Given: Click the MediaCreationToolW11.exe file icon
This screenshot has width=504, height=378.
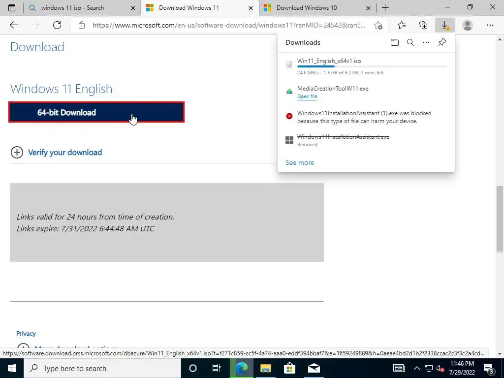Looking at the screenshot, I should [x=289, y=91].
